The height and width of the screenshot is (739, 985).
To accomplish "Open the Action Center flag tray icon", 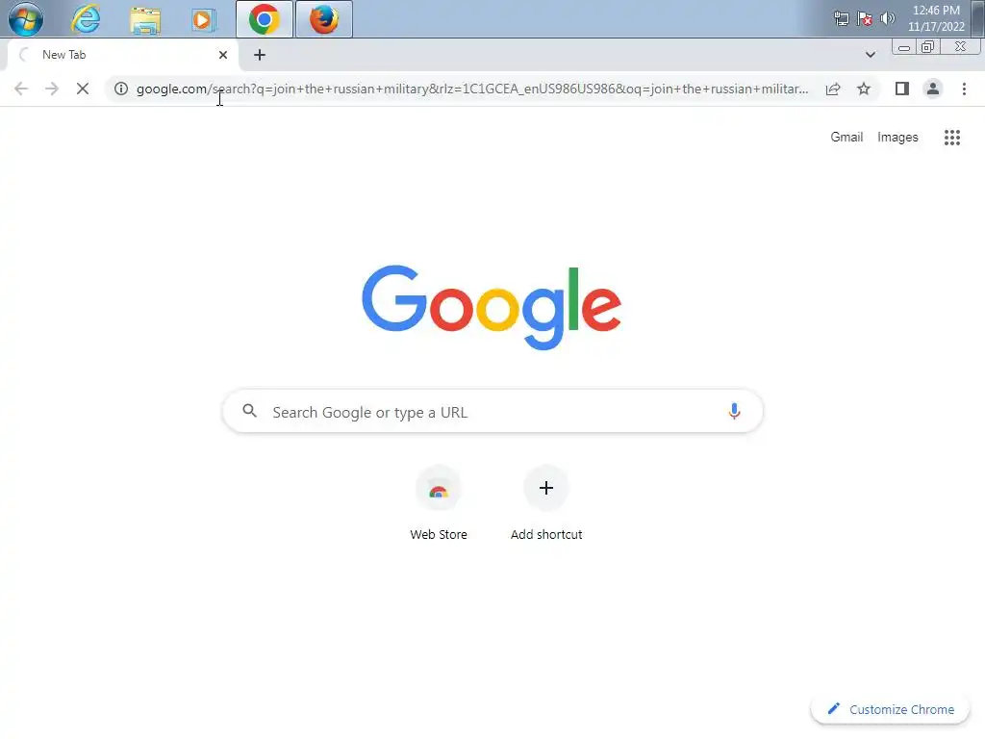I will click(865, 18).
